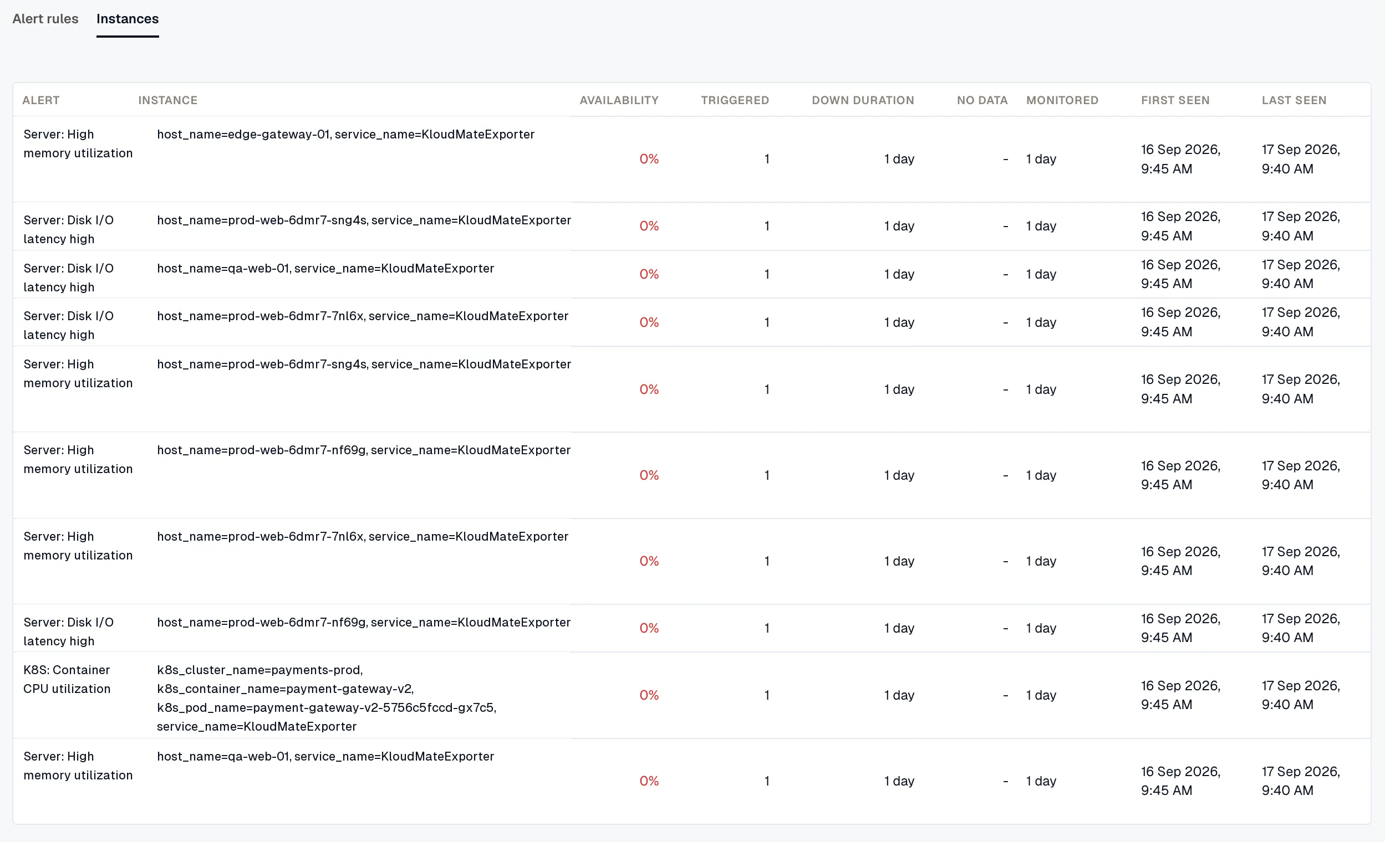Viewport: 1385px width, 842px height.
Task: Click the FIRST SEEN column header
Action: pos(1175,100)
